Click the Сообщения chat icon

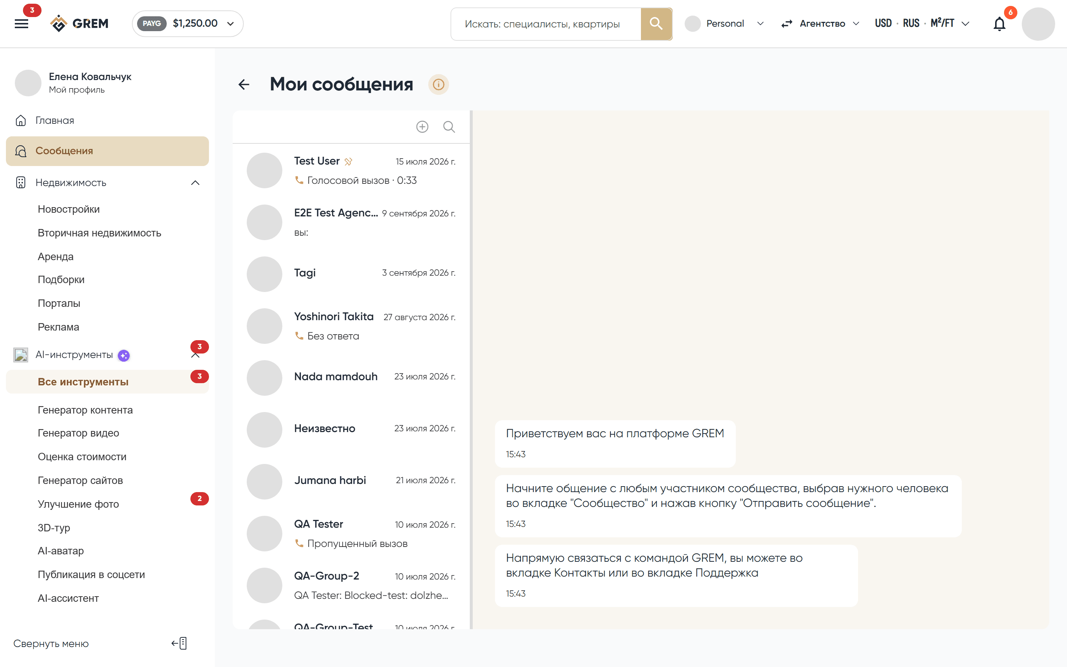tap(21, 151)
